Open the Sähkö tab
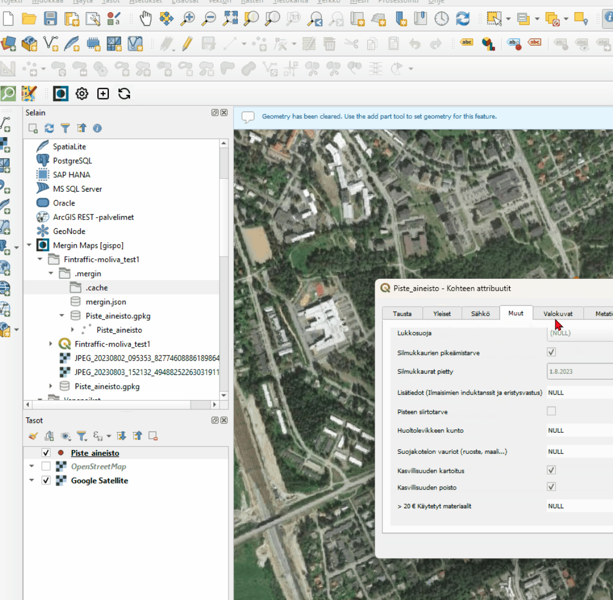 point(481,313)
